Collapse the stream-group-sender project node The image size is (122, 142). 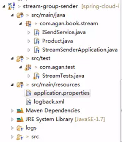(x=4, y=6)
